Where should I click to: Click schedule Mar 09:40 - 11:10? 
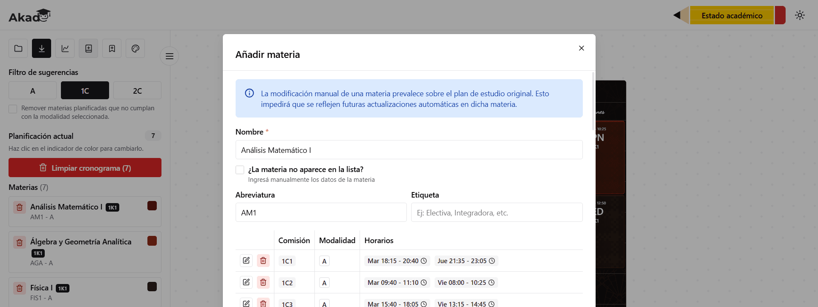pos(397,283)
